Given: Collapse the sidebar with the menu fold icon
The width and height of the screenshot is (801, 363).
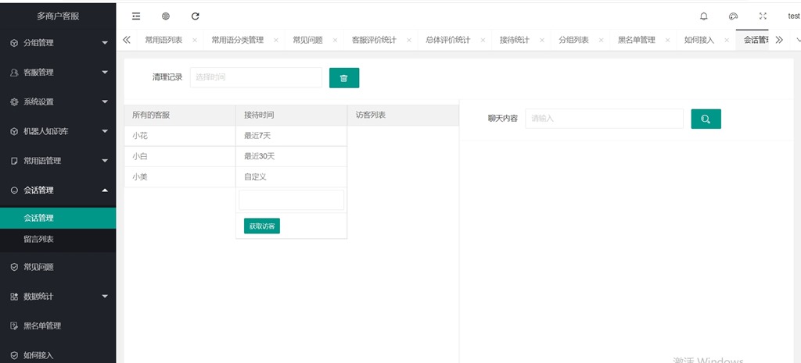Looking at the screenshot, I should point(136,16).
